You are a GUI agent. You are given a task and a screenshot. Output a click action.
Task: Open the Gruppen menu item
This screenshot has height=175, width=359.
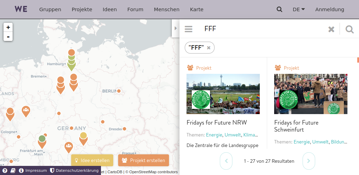coord(50,9)
